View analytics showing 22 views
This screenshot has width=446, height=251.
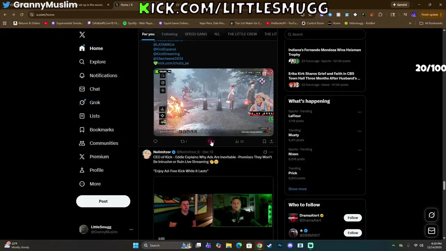(239, 141)
